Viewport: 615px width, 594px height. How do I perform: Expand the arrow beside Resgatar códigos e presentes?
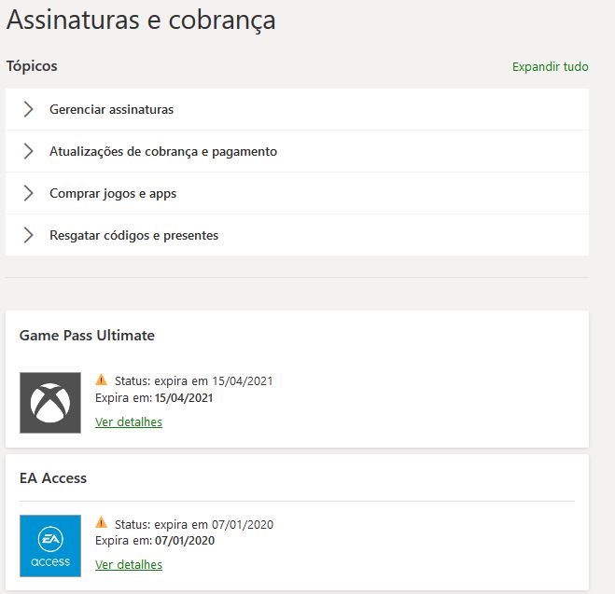[x=29, y=235]
